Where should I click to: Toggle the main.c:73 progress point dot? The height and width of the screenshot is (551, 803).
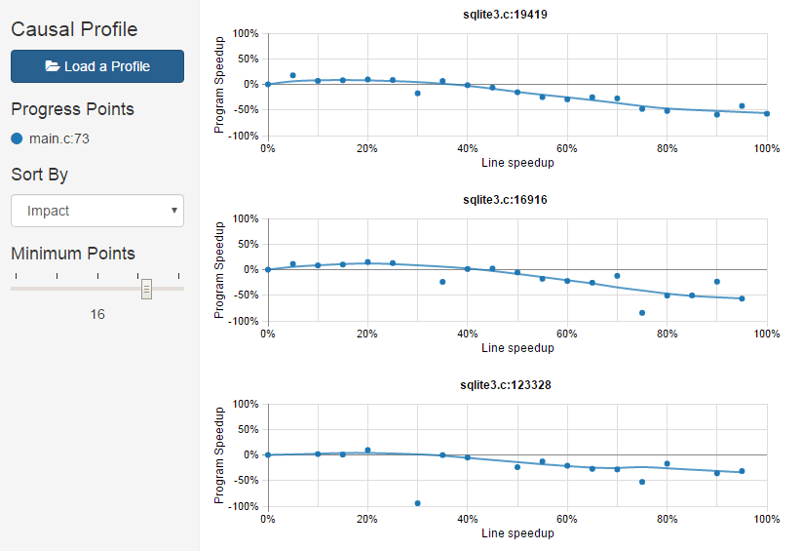[17, 138]
